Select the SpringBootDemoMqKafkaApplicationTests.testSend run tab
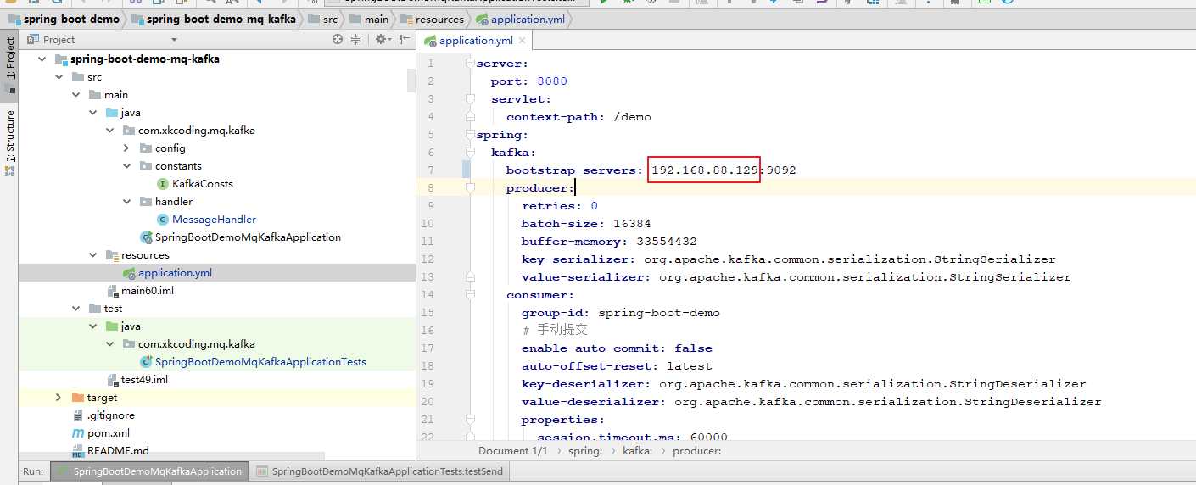Image resolution: width=1196 pixels, height=485 pixels. pos(380,471)
